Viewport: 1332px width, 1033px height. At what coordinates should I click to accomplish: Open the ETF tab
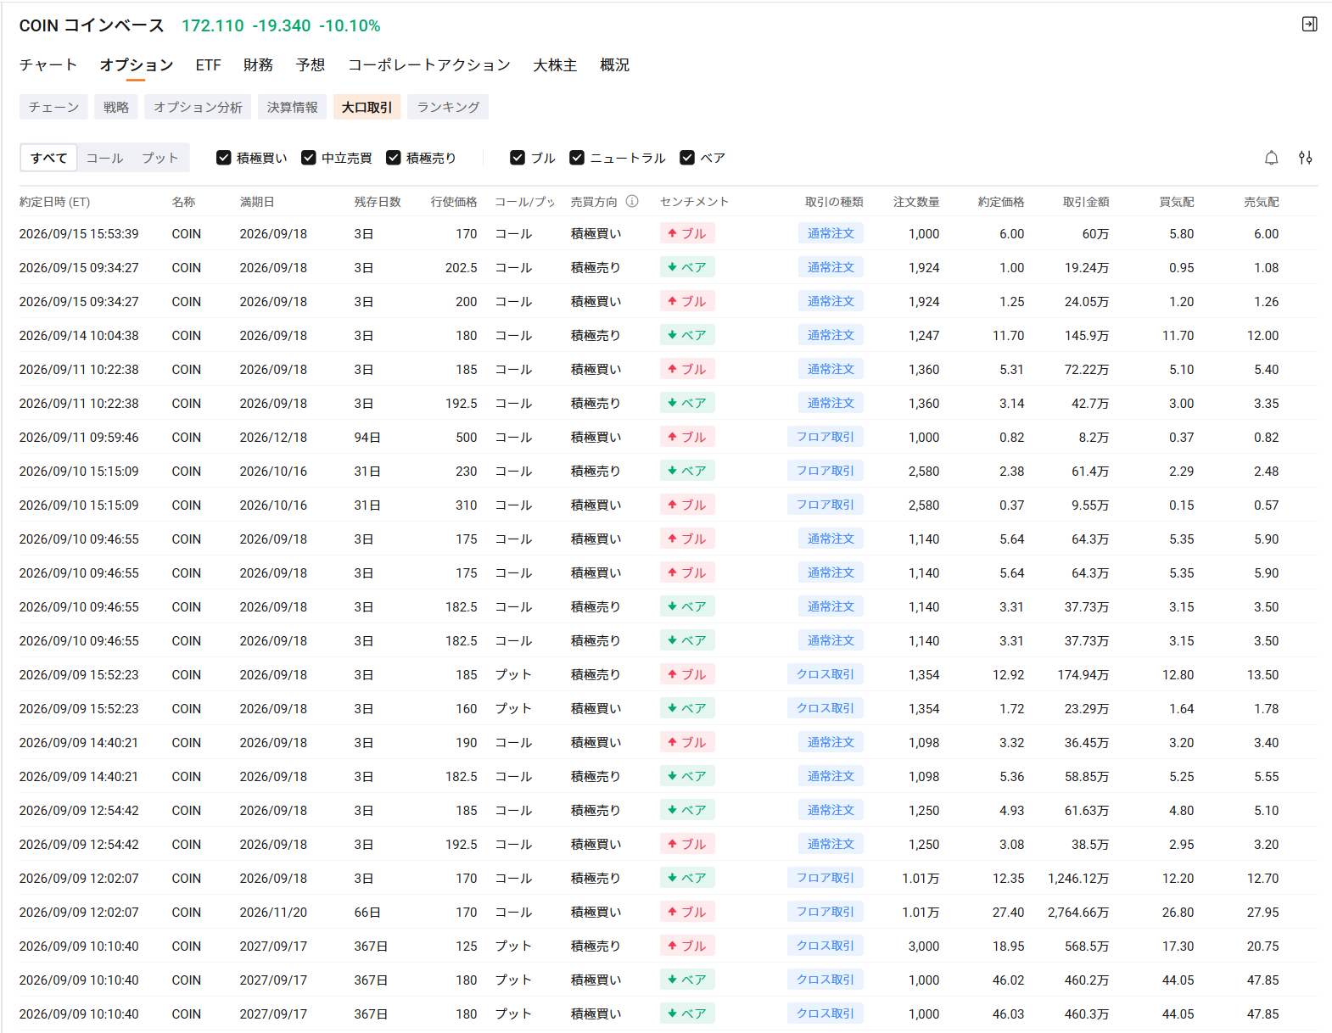(208, 65)
